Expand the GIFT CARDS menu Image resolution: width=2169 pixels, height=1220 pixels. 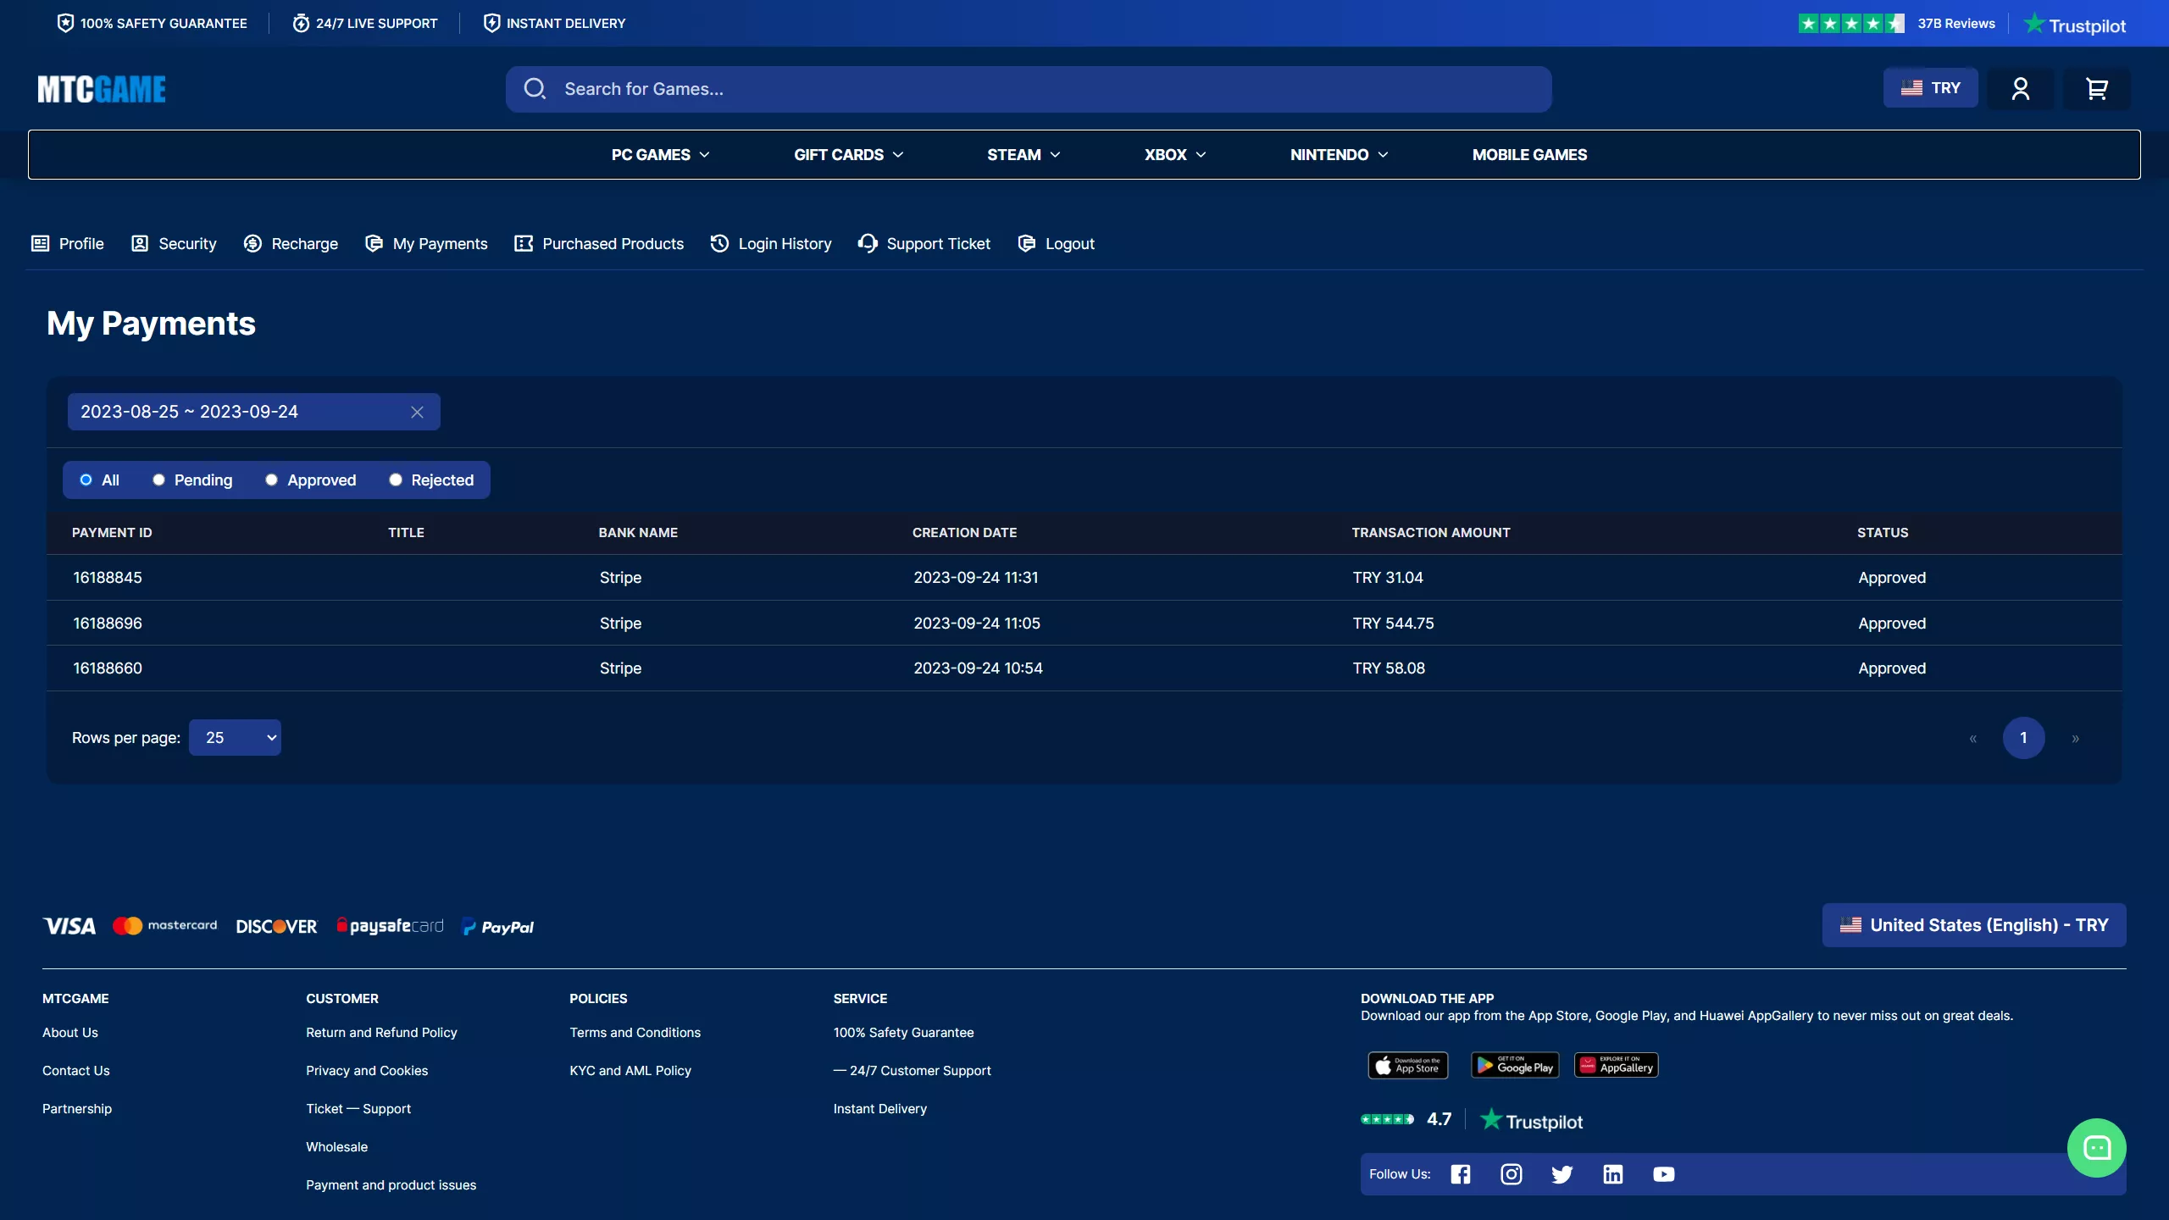tap(849, 155)
